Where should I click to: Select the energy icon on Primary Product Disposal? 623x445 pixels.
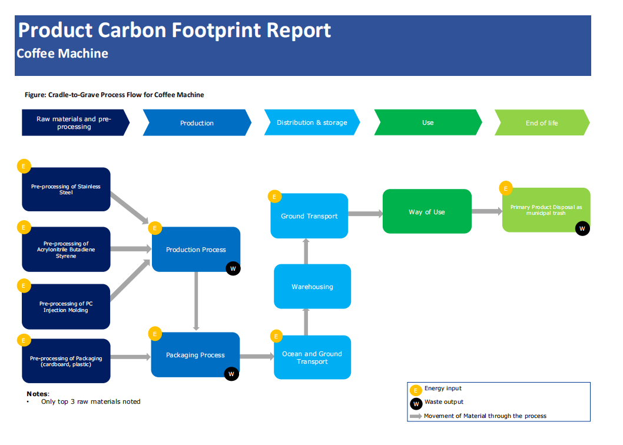tap(505, 188)
